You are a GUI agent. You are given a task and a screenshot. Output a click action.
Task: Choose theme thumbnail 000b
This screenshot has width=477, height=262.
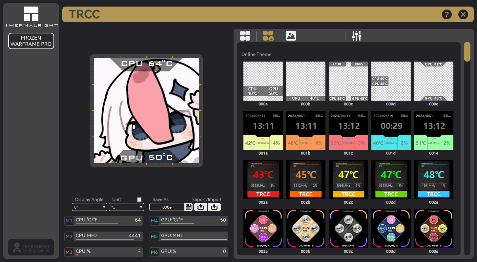coord(306,81)
